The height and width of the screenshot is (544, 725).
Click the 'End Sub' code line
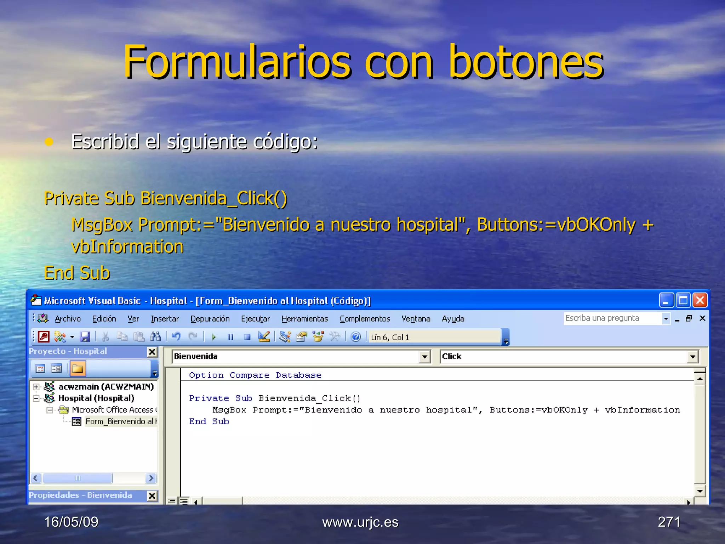point(209,421)
